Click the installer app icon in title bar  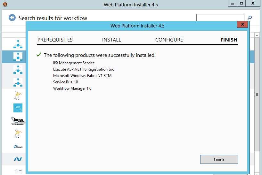[5, 4]
